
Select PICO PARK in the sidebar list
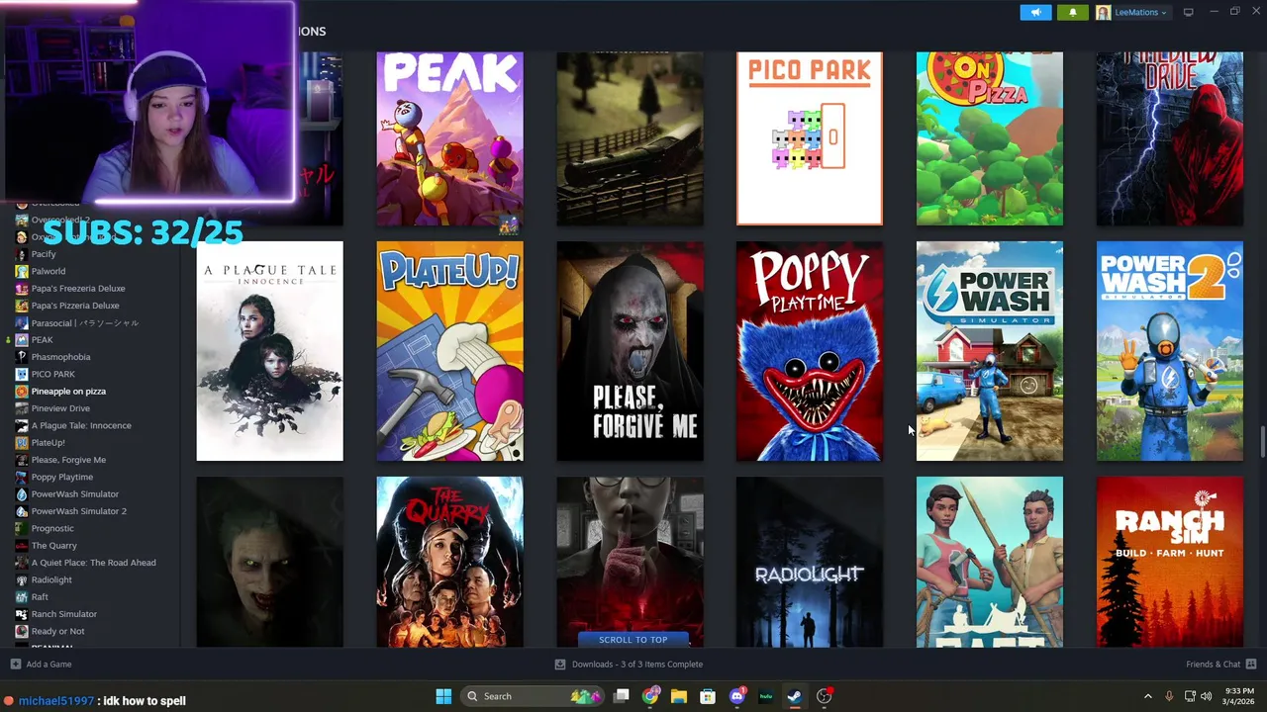point(52,374)
